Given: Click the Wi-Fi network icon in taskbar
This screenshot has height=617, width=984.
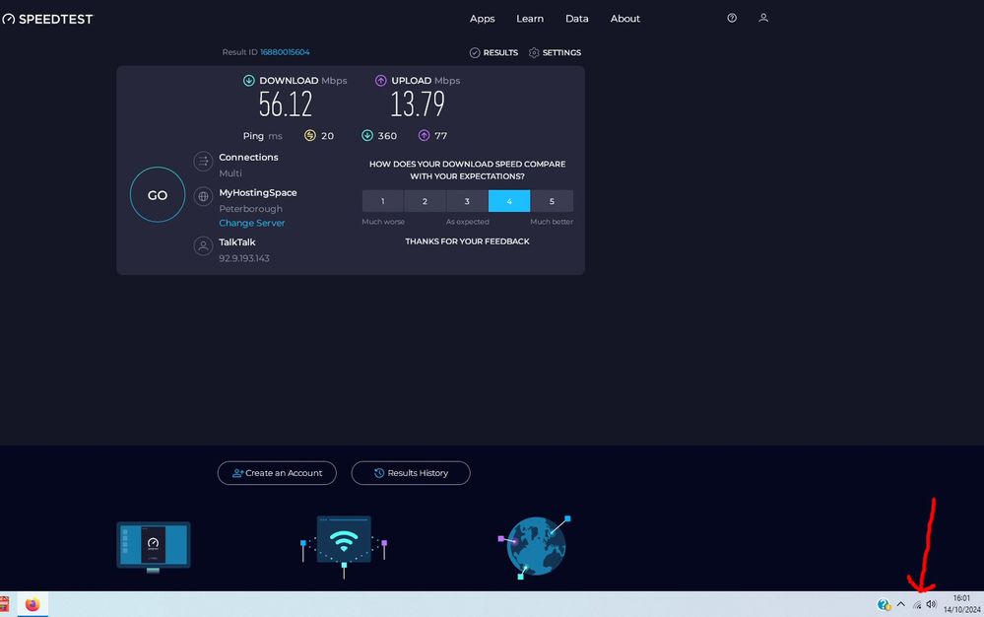Looking at the screenshot, I should click(x=916, y=604).
